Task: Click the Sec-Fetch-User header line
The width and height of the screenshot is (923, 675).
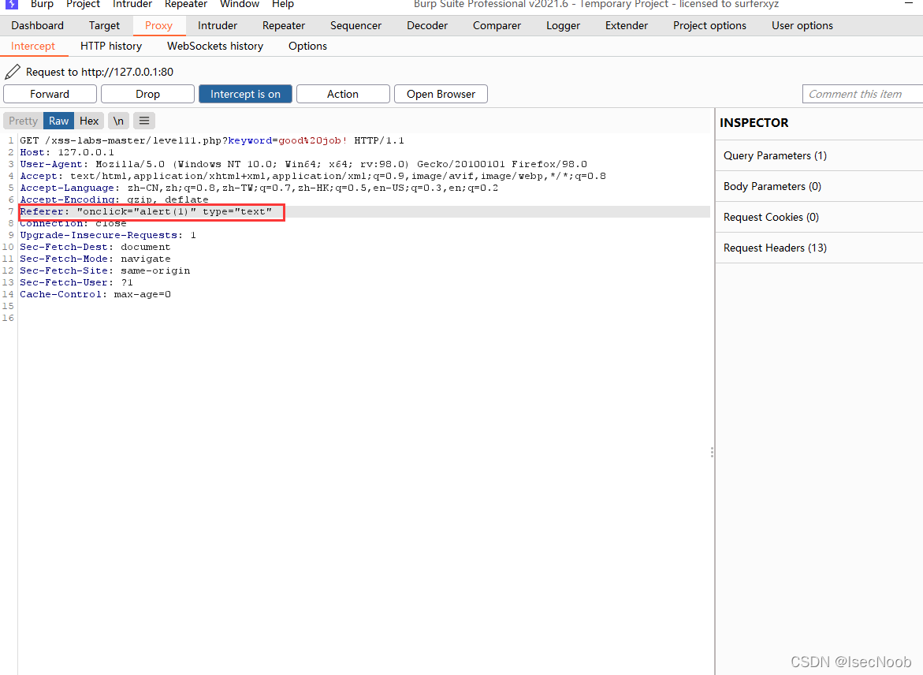Action: [x=76, y=282]
